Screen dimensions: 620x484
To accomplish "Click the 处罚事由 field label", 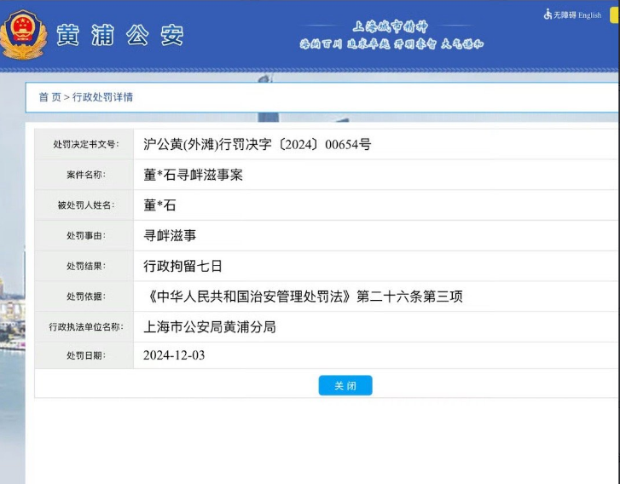I will coord(85,236).
